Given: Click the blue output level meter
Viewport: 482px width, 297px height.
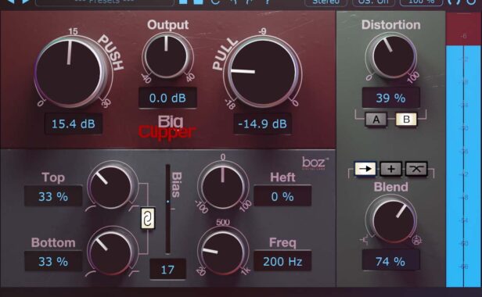Looking at the screenshot, I should coord(463,166).
